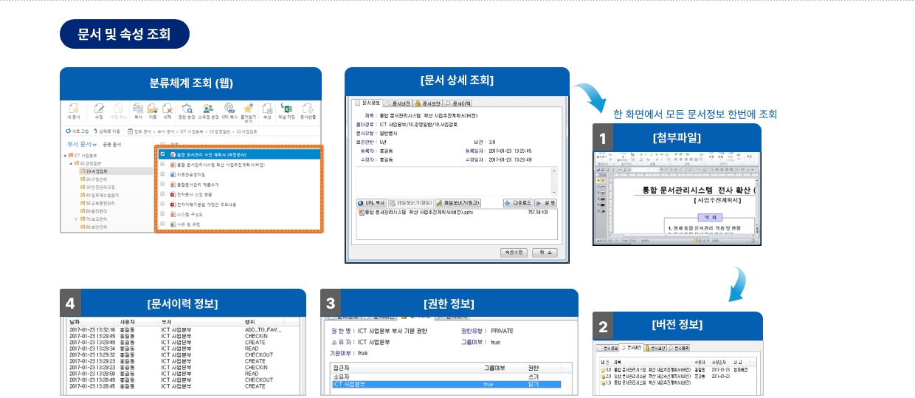Check the 자료관운영지침 document checkbox
915x398 pixels.
click(162, 174)
